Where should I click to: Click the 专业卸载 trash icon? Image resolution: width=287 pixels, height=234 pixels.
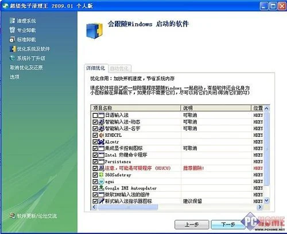12,30
